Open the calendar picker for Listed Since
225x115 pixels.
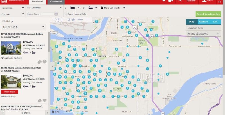(x=56, y=14)
